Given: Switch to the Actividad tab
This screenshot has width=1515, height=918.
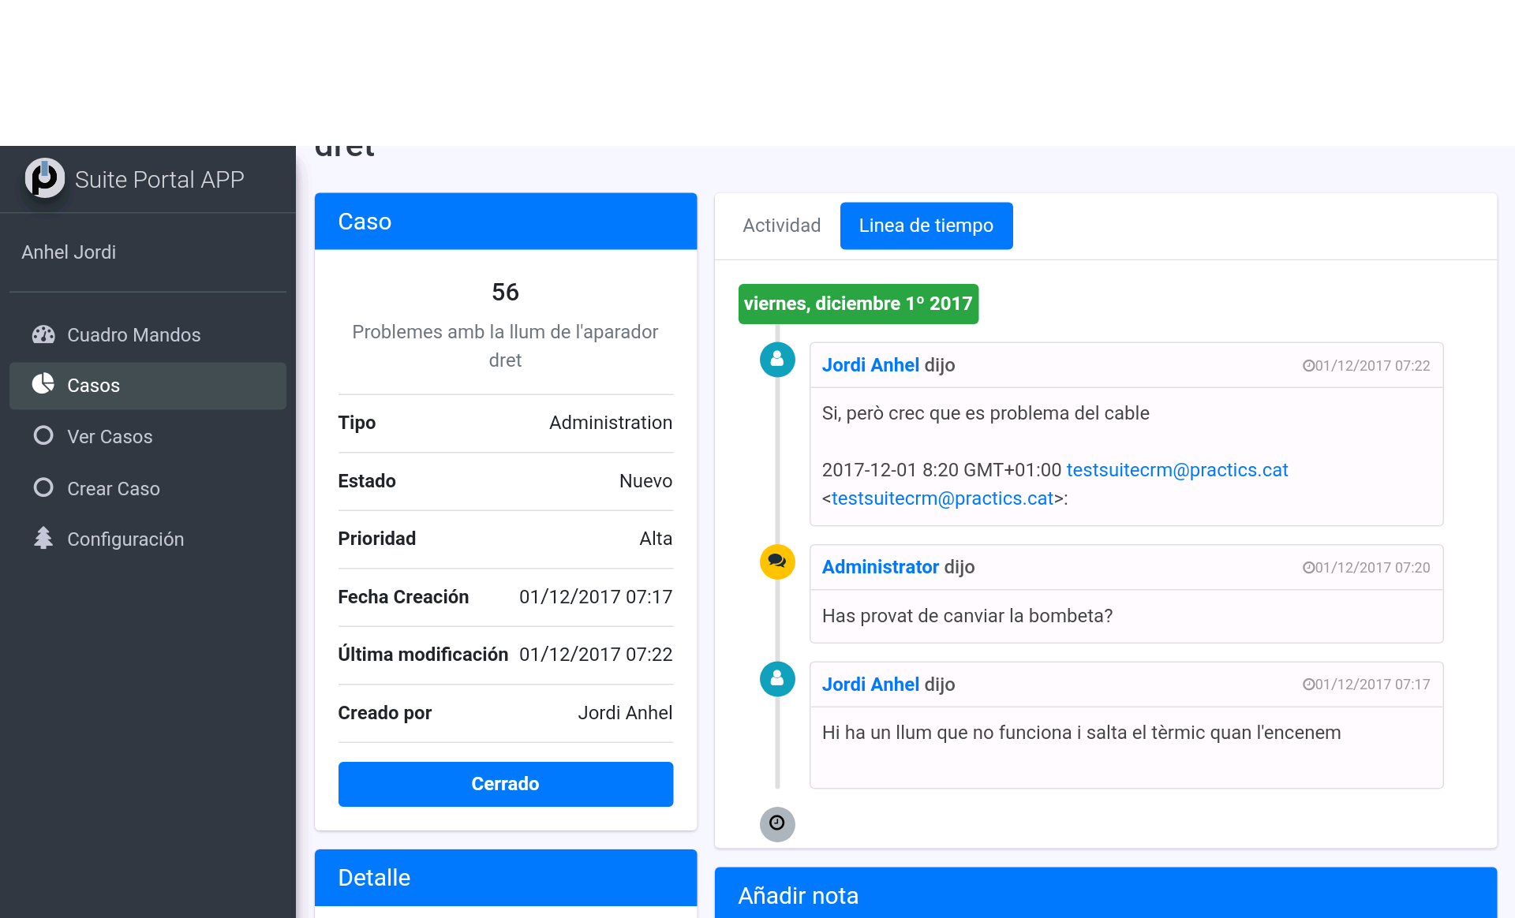Looking at the screenshot, I should 780,225.
